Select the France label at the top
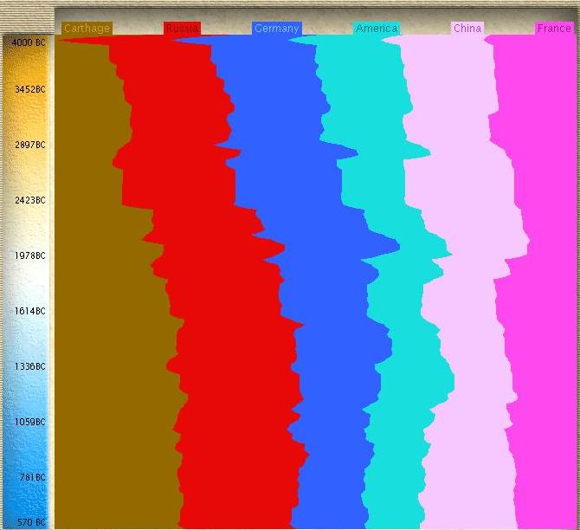Screen dimensions: 580x530 [x=554, y=29]
